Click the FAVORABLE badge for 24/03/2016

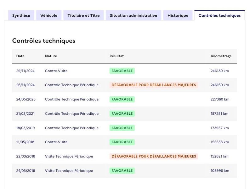point(122,171)
